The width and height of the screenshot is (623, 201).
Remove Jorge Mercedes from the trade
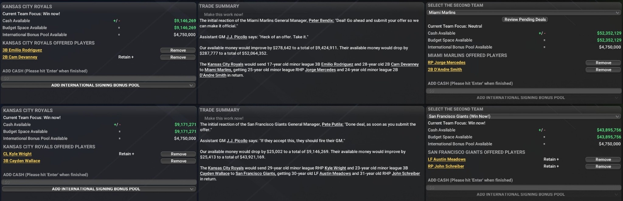[x=603, y=63]
